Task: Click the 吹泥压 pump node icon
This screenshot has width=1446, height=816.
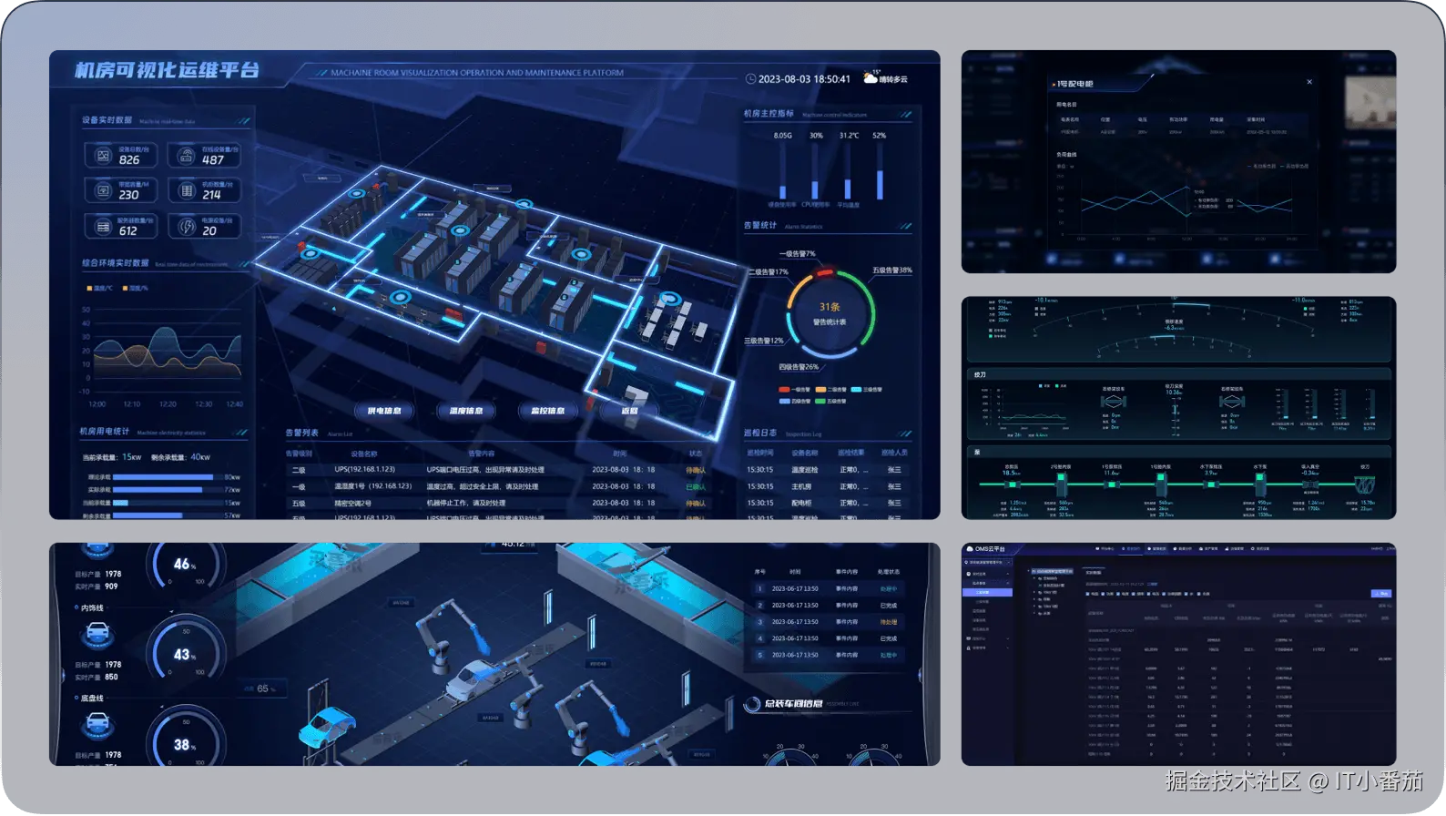Action: (1012, 484)
